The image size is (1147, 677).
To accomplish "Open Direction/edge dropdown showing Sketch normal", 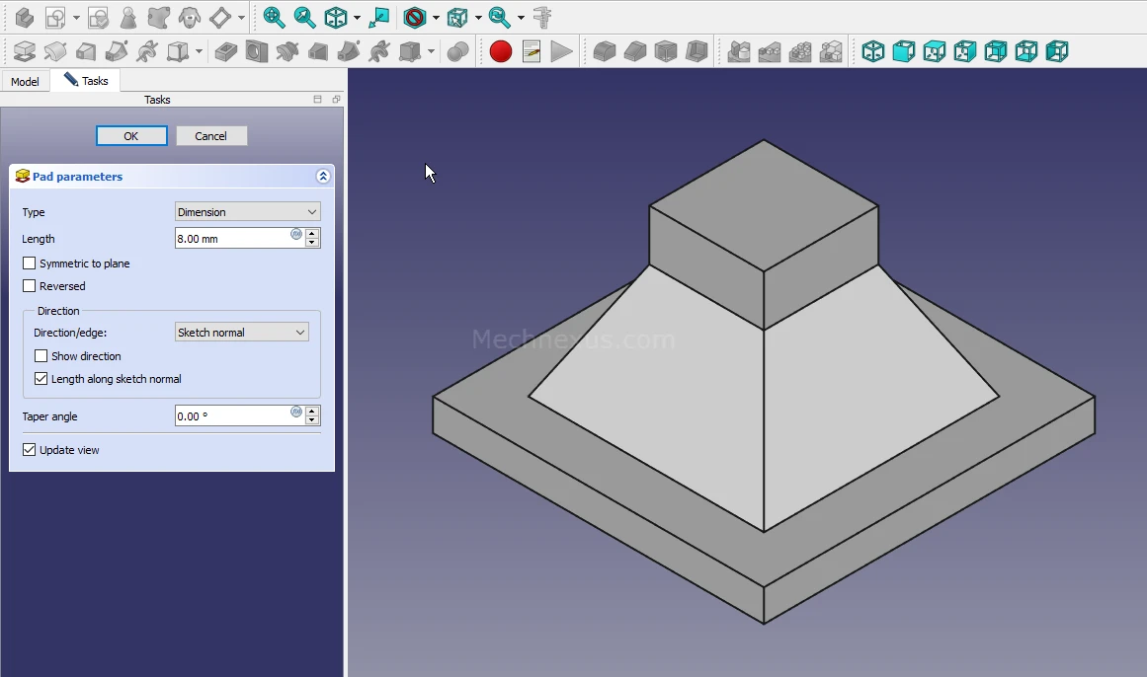I will [241, 333].
